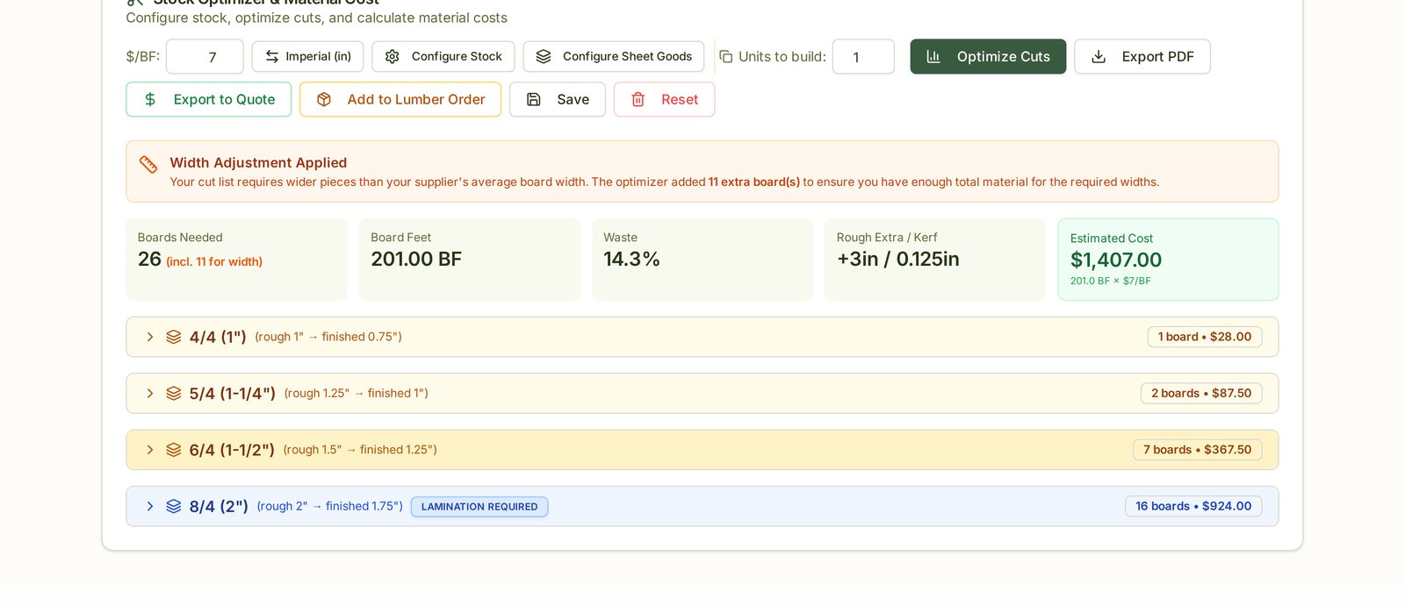Run Optimize Cuts
1405x606 pixels.
pyautogui.click(x=988, y=56)
